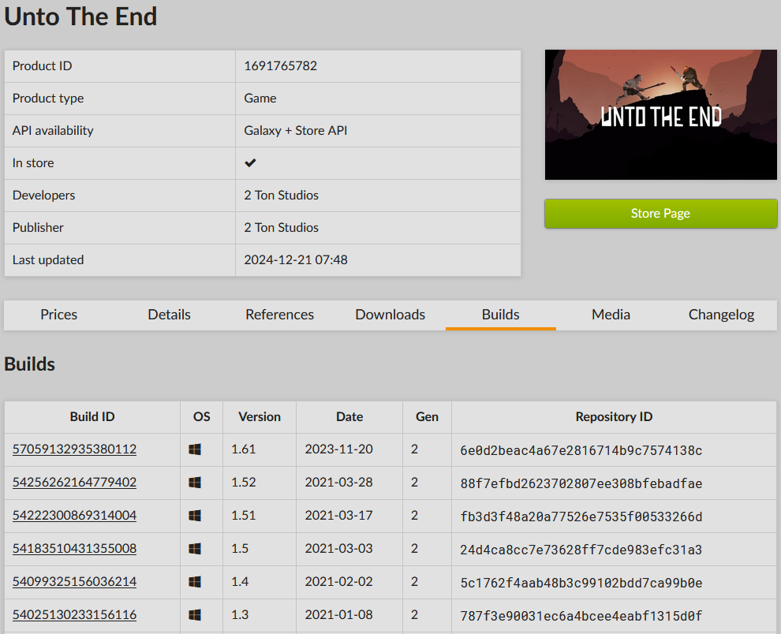Open build link 54025130233156116
Image resolution: width=781 pixels, height=634 pixels.
(74, 615)
